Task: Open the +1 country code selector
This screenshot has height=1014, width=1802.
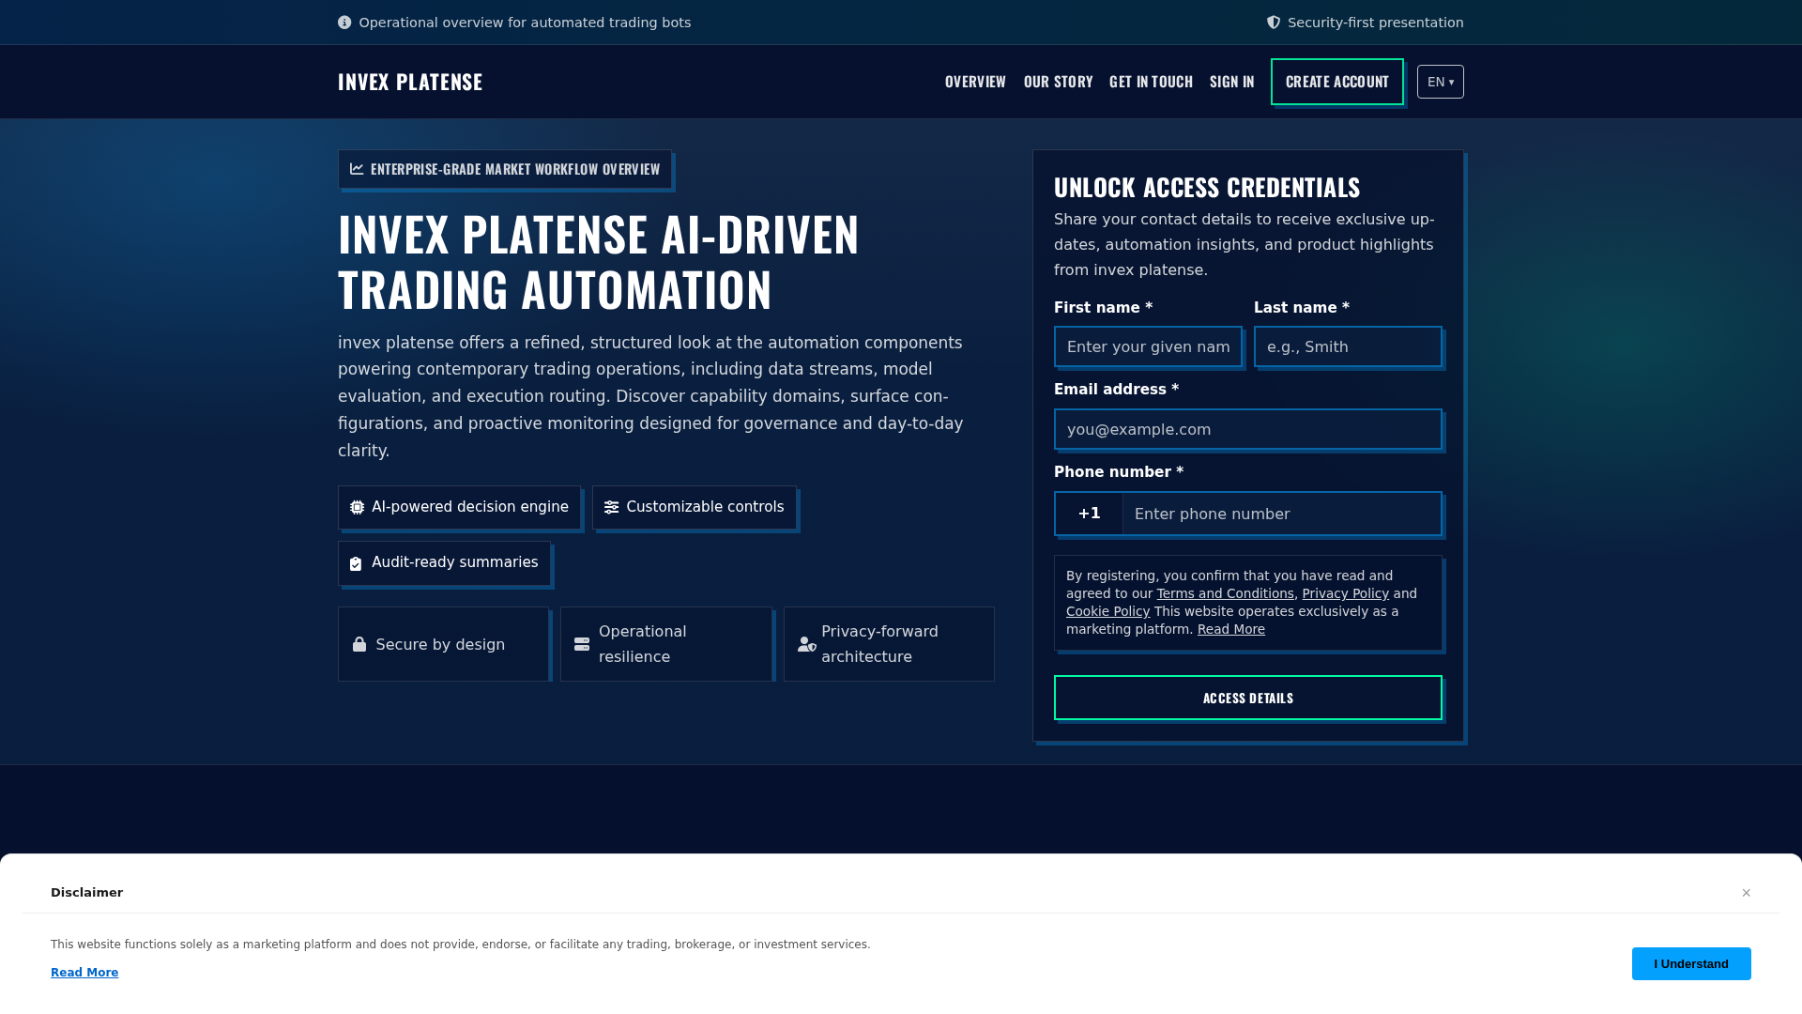Action: point(1090,514)
